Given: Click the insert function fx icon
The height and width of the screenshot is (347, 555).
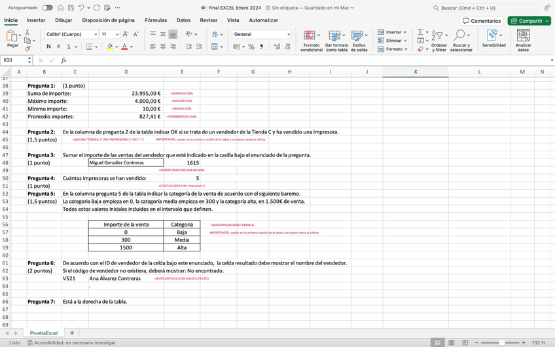Looking at the screenshot, I should click(x=63, y=60).
